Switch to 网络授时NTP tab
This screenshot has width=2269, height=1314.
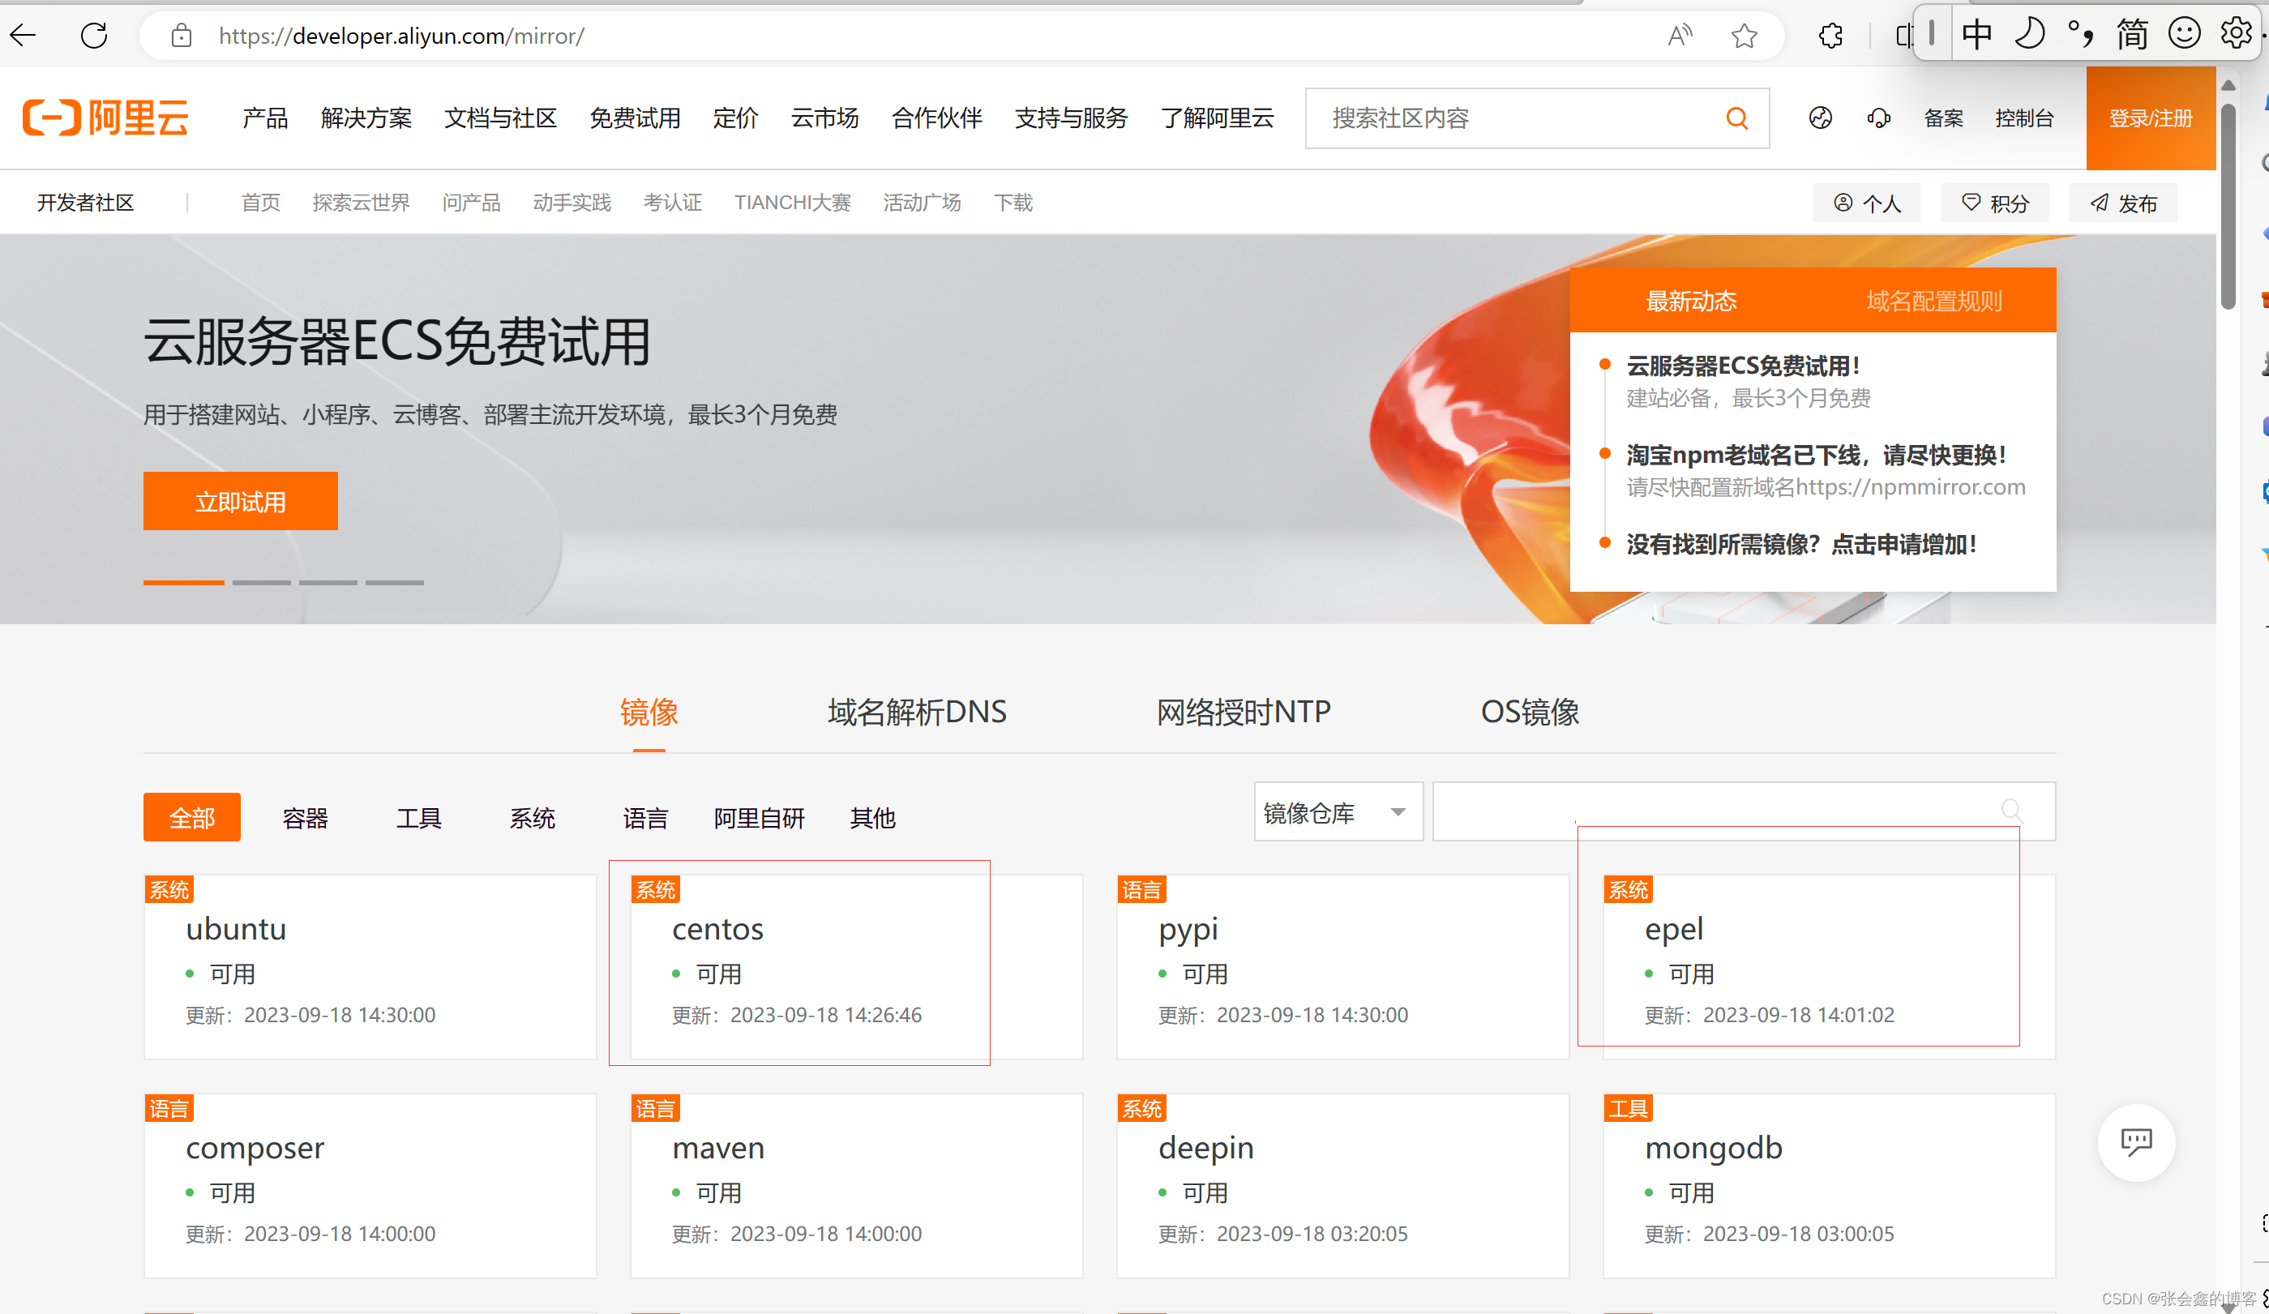1244,713
